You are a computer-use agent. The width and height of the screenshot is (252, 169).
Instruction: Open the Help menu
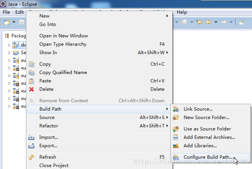(x=182, y=12)
